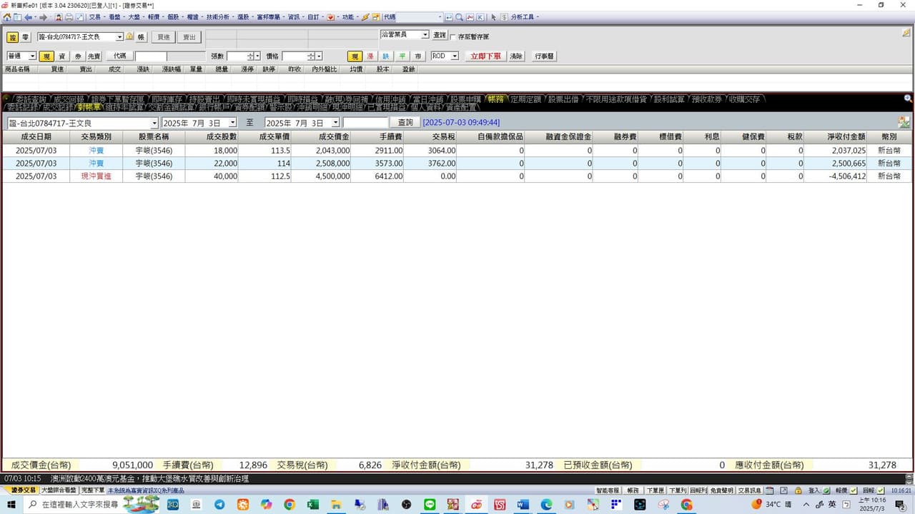Click the 現沖買進 transaction row for 宇峻(3546)
The image size is (915, 514).
[x=456, y=176]
